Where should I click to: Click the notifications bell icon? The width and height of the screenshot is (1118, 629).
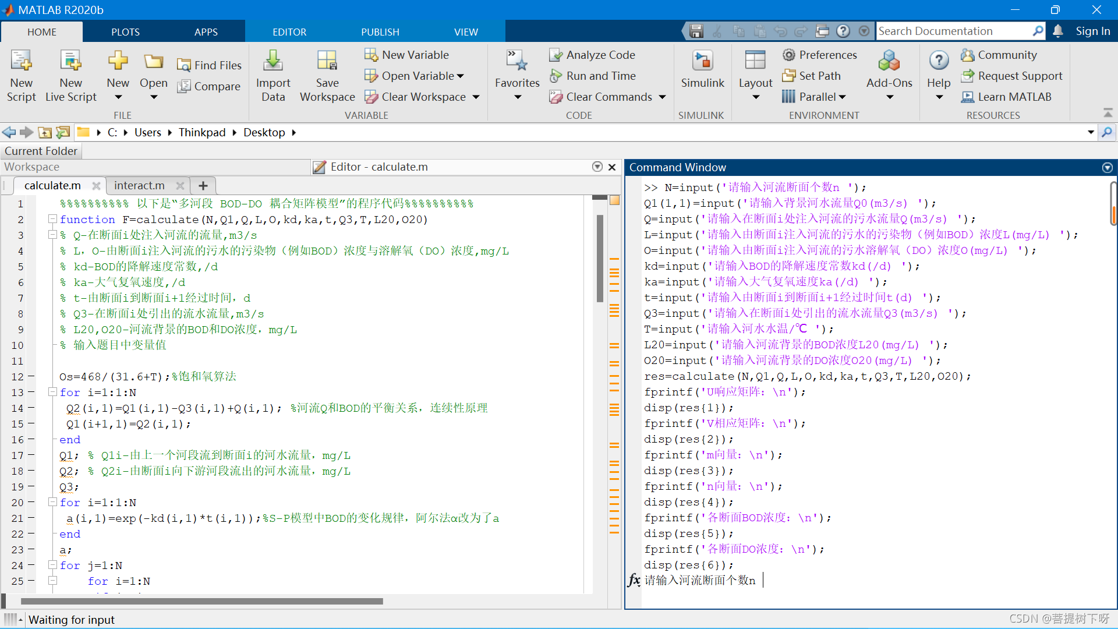point(1058,31)
